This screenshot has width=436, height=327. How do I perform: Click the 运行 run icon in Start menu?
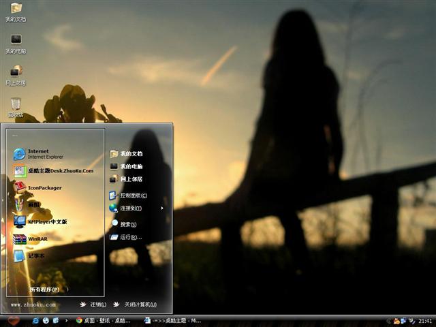point(114,237)
